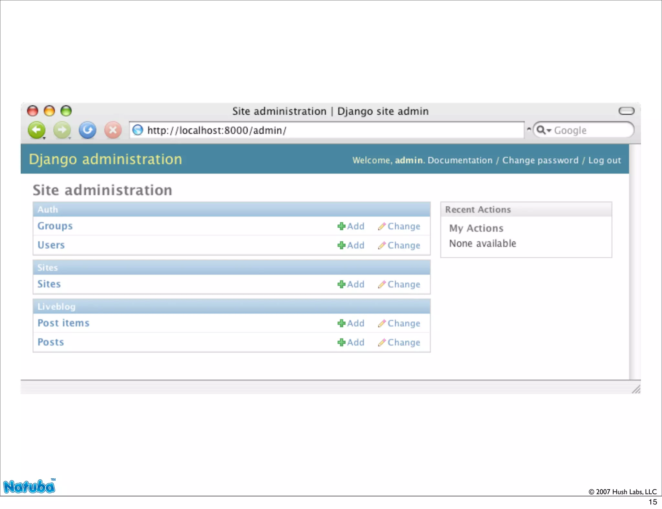Screen dimensions: 662x509
Task: Go forward with the forward arrow button
Action: [62, 130]
